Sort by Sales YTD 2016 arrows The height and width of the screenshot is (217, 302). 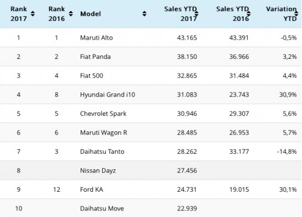tap(249, 14)
